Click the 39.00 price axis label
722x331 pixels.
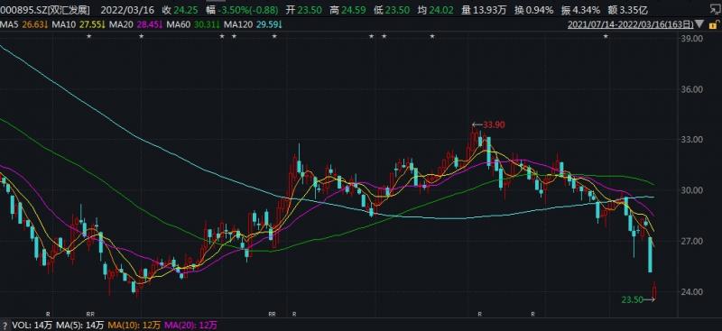coord(693,39)
